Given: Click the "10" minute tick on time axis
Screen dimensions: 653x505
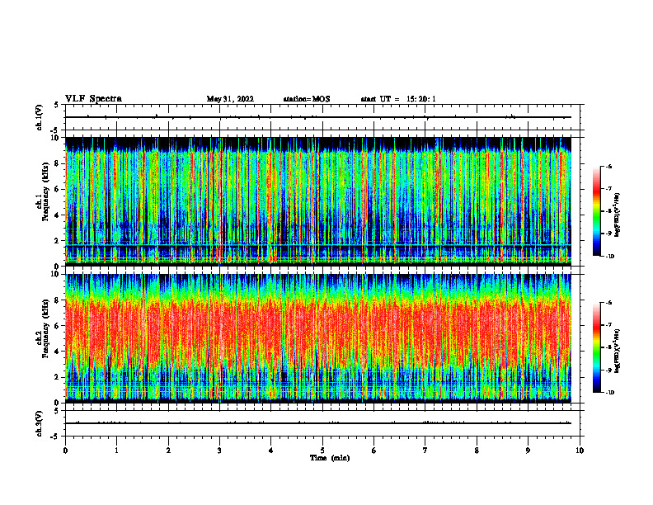Looking at the screenshot, I should (580, 451).
